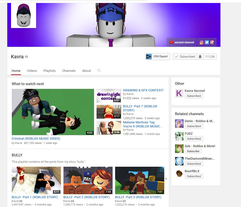Play the Criminal music video thumbnail

tap(53, 112)
